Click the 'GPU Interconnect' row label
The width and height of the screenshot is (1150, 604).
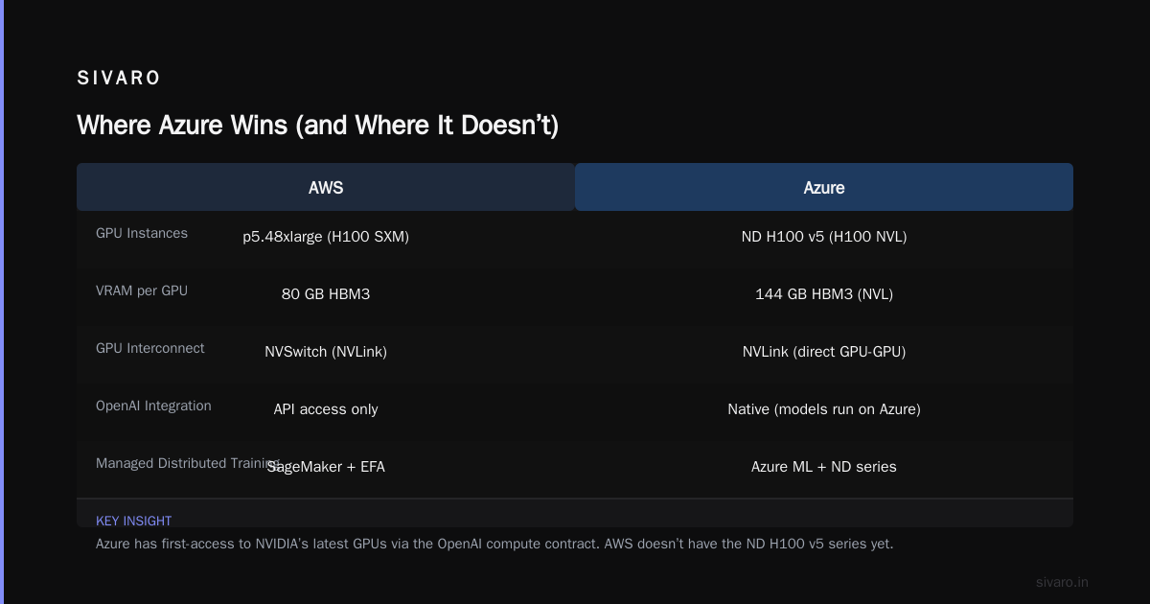[150, 348]
